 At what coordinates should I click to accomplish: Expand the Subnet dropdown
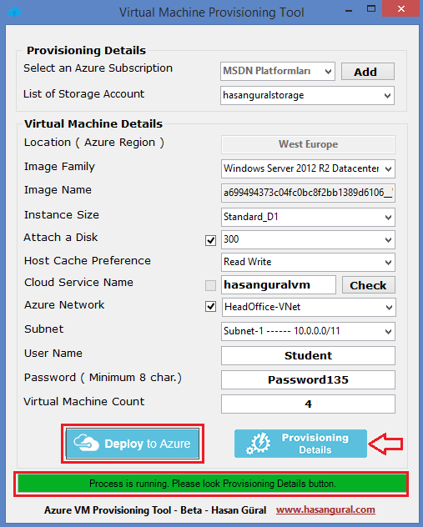click(x=308, y=331)
